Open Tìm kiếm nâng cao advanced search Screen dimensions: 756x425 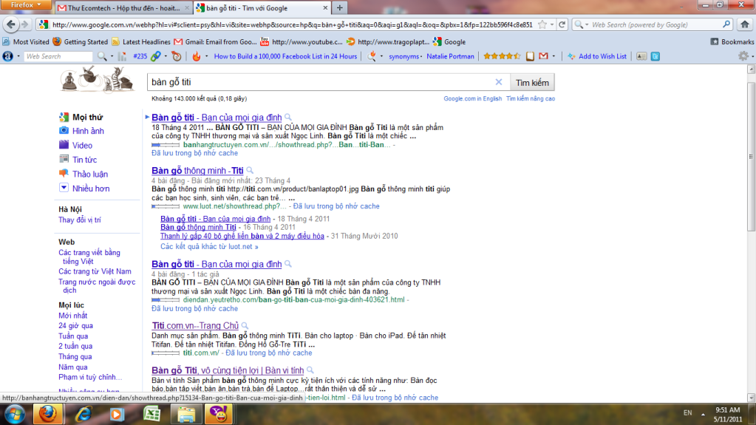click(531, 98)
